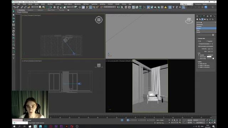This screenshot has width=228, height=128.
Task: Select the Lights category icon
Action: coord(202,19)
